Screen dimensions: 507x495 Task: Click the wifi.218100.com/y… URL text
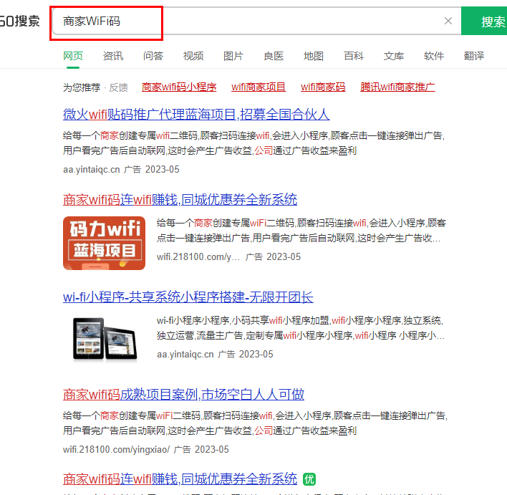pyautogui.click(x=198, y=257)
